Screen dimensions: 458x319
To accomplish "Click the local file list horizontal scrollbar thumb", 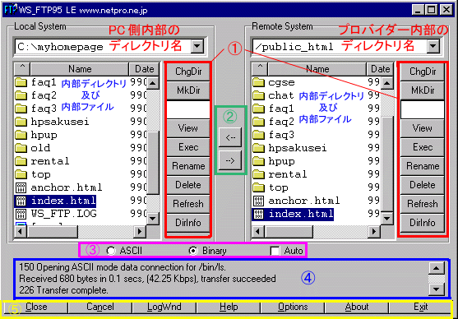I will click(53, 232).
